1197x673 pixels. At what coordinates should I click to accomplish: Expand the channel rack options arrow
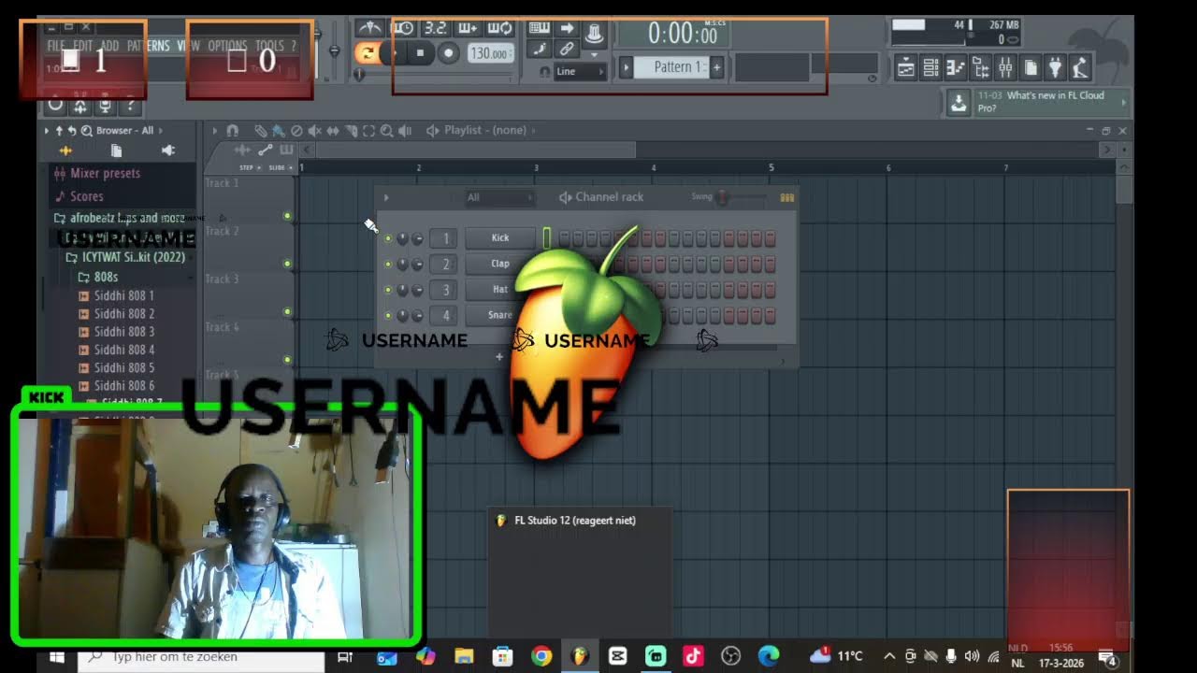(385, 197)
